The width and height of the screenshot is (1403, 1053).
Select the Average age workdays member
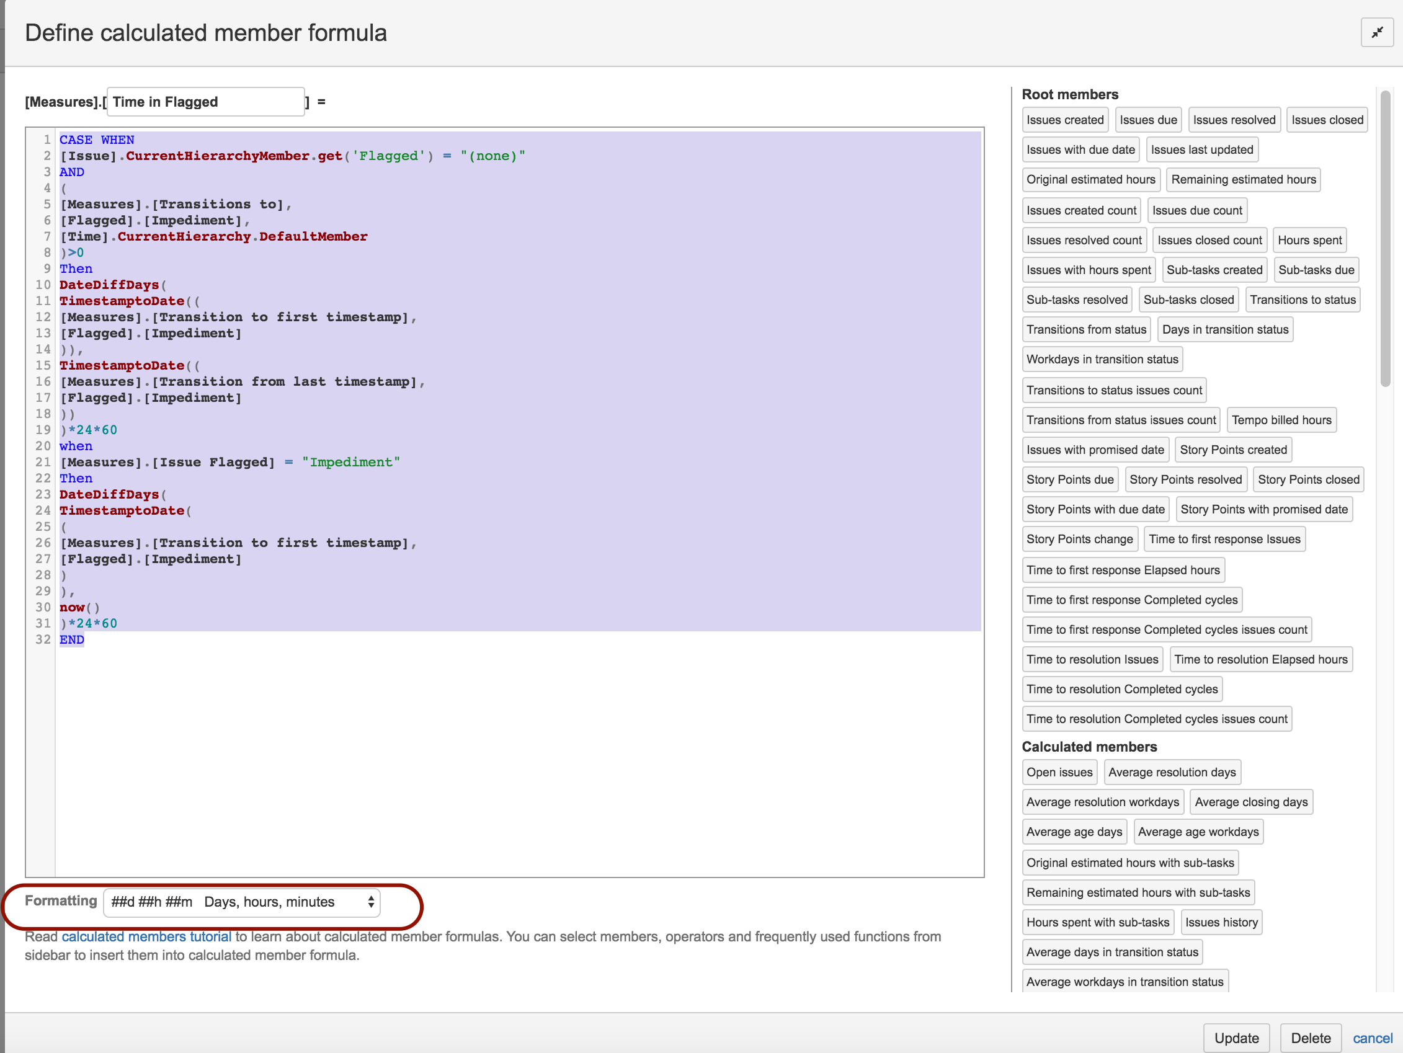[x=1198, y=831]
